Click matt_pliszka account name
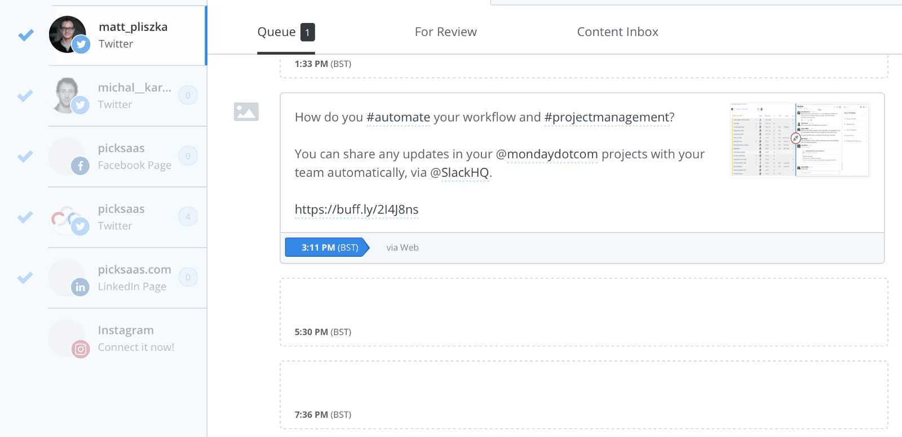The width and height of the screenshot is (902, 437). 133,27
